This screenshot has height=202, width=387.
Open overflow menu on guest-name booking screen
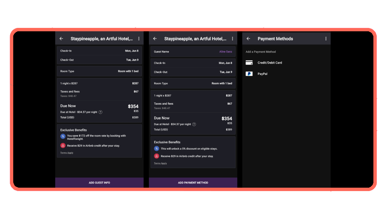(x=232, y=38)
